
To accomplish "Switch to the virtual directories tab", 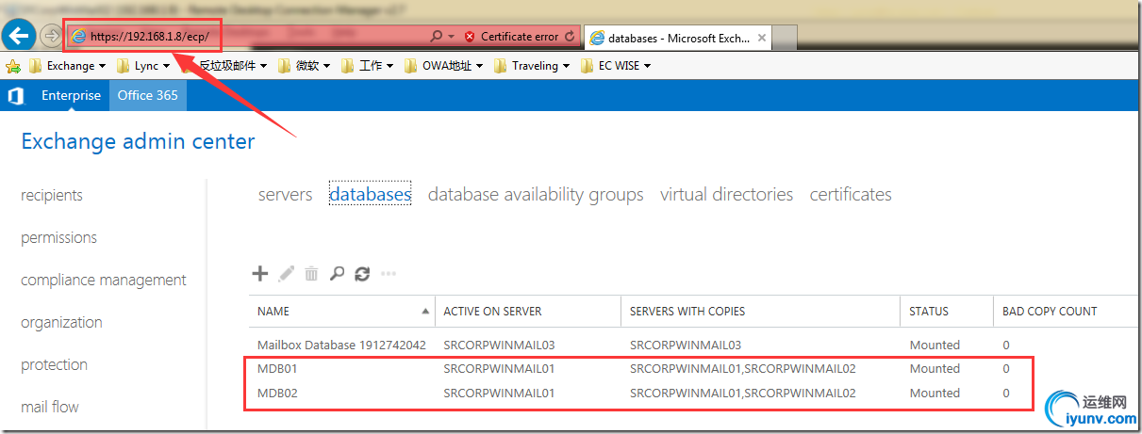I will (x=726, y=195).
